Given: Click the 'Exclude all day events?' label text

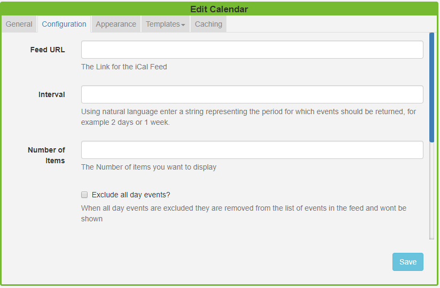Looking at the screenshot, I should [131, 195].
